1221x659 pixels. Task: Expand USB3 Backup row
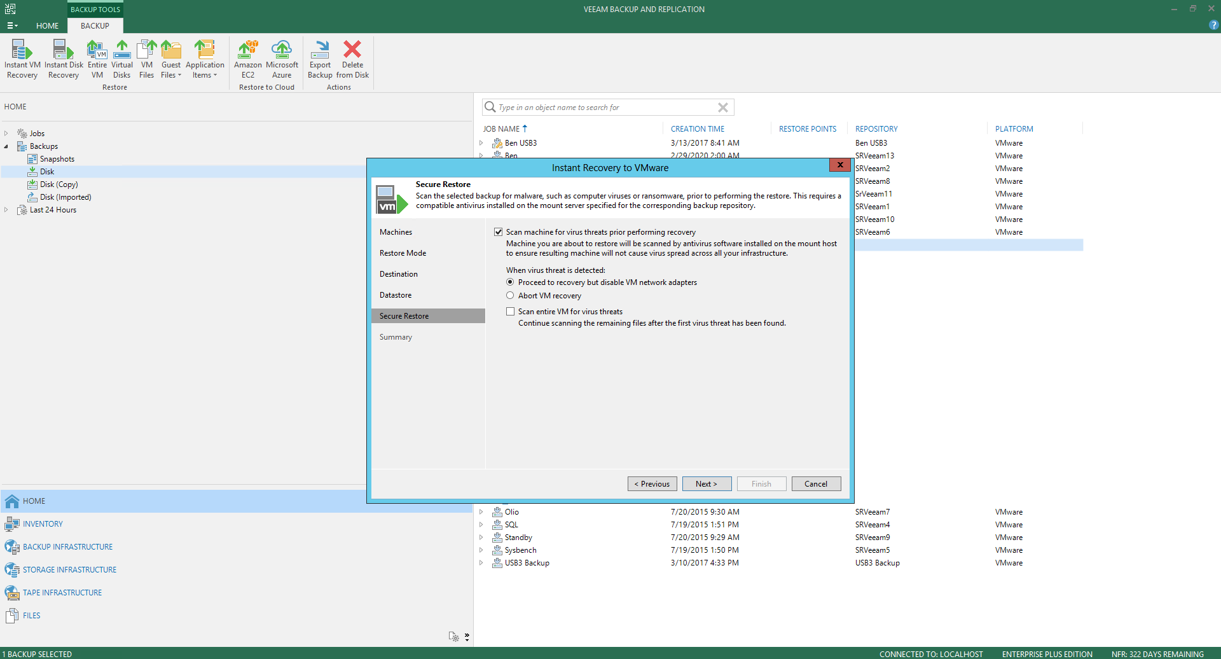[481, 563]
